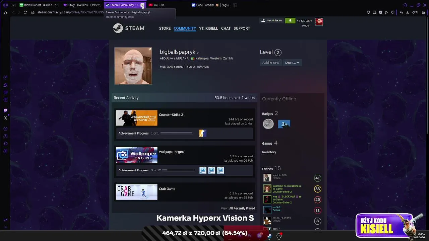
Task: Reload the current page
Action: click(25, 12)
